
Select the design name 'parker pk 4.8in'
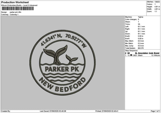pyautogui.click(x=16, y=12)
